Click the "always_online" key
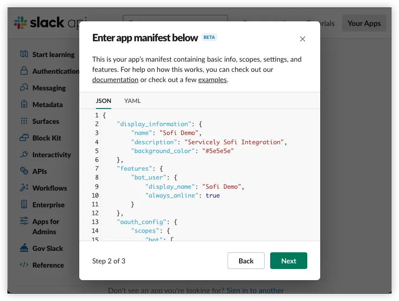This screenshot has width=399, height=301. pyautogui.click(x=172, y=196)
